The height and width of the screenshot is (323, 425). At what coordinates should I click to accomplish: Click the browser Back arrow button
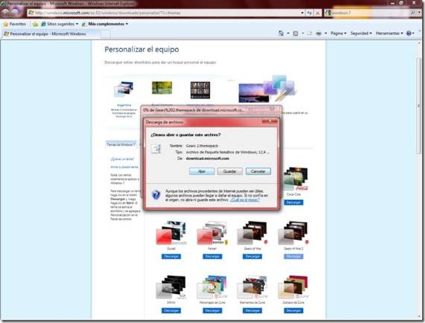pos(6,12)
